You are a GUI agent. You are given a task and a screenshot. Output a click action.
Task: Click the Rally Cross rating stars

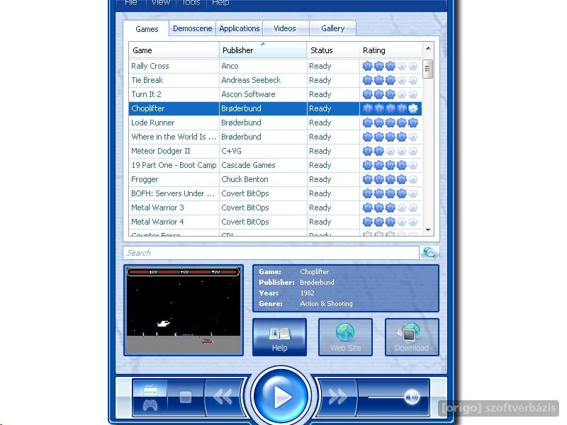tap(391, 66)
